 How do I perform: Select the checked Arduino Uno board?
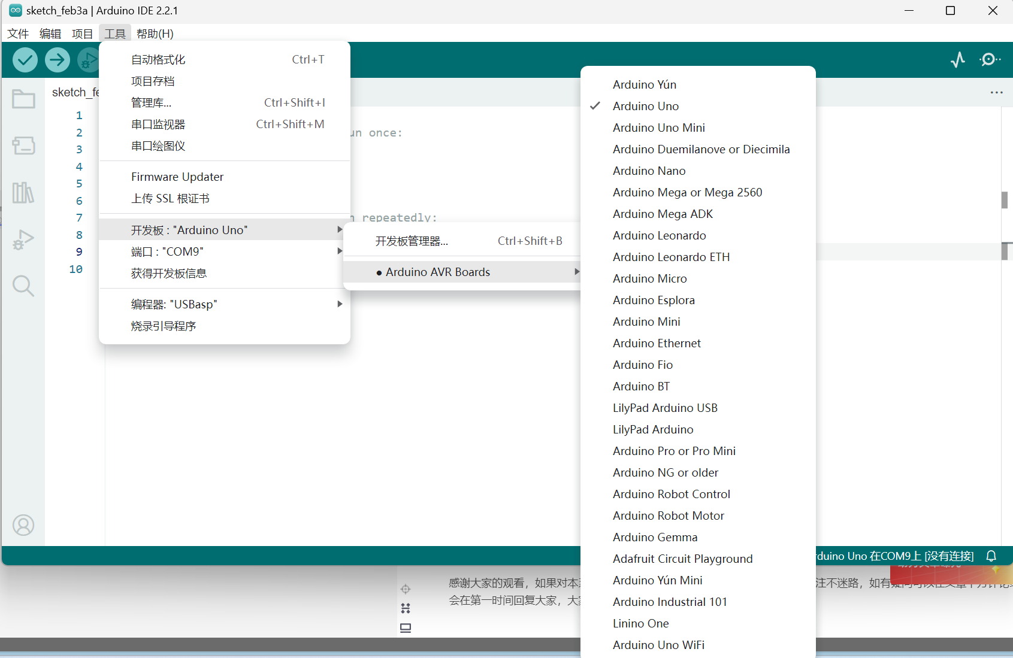point(698,106)
